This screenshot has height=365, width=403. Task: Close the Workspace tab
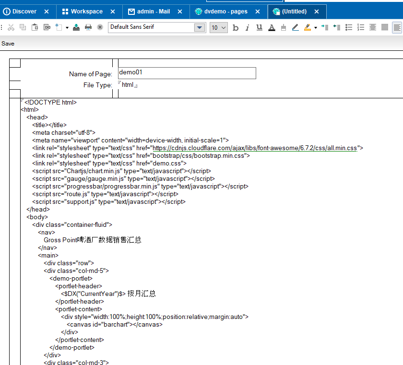113,12
